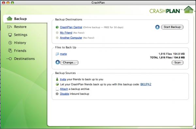
Task: Click the Attach link
Action: pos(64,89)
